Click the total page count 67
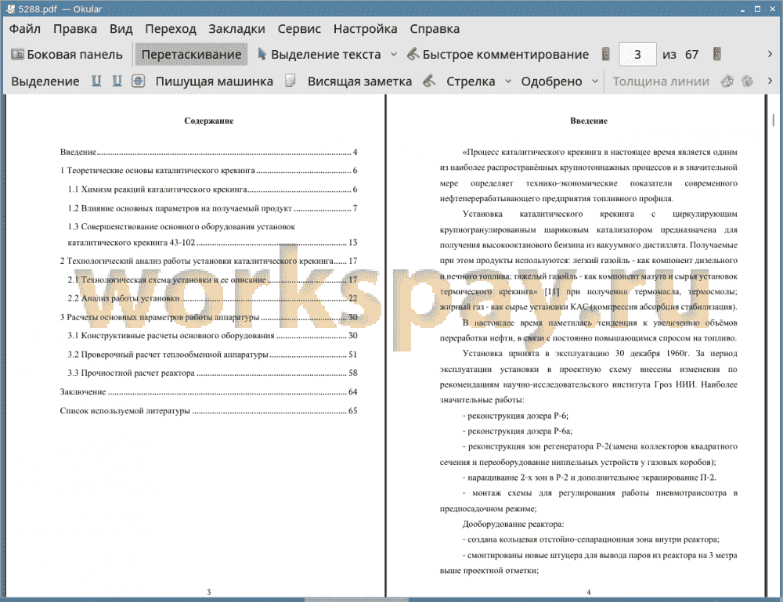 click(691, 55)
